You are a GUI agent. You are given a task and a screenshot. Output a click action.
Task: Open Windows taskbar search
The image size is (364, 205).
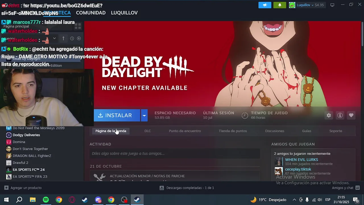19,200
